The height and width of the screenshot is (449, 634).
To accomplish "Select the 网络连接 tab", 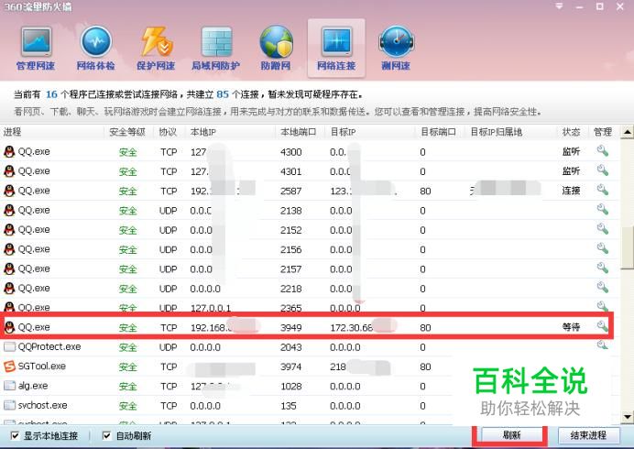I will 336,49.
